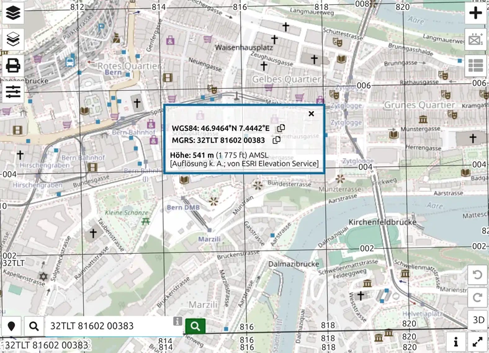Click the Bern DMB station label
Viewport: 489px width, 353px height.
coord(183,207)
